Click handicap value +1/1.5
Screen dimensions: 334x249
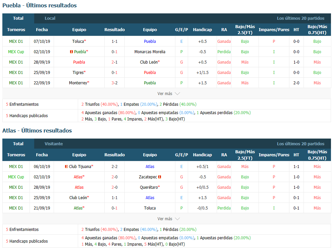click(x=202, y=73)
